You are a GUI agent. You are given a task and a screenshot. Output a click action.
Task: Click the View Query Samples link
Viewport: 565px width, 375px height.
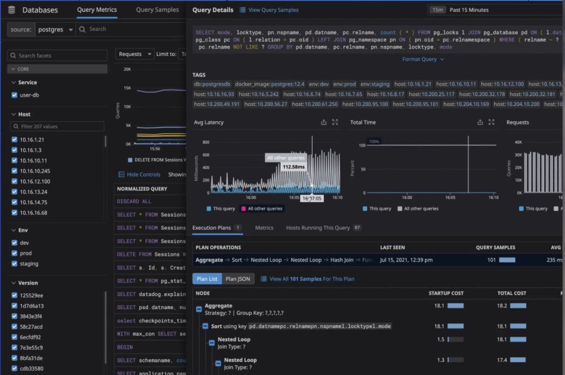click(274, 10)
